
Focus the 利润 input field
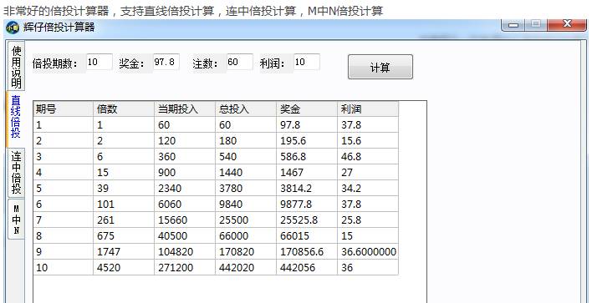point(307,62)
